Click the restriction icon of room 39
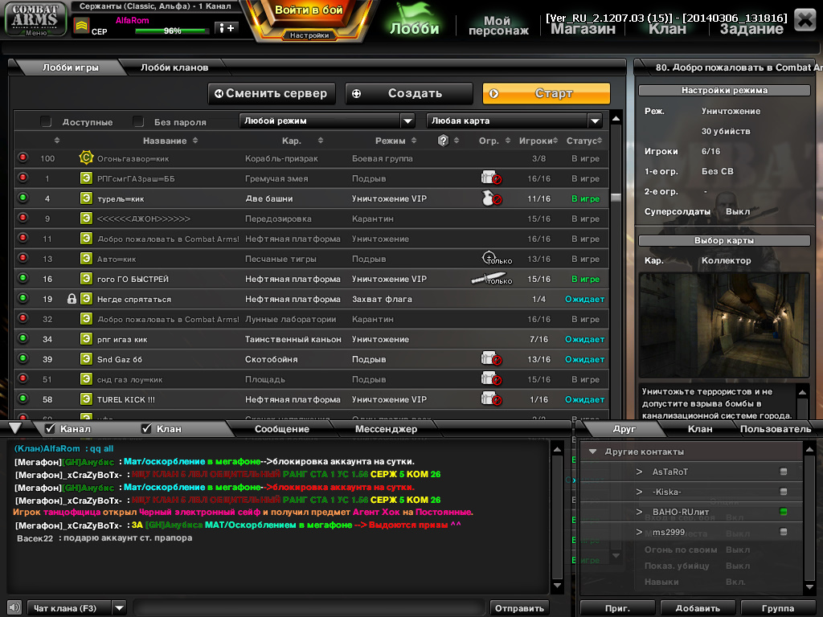The width and height of the screenshot is (823, 617). tap(491, 359)
